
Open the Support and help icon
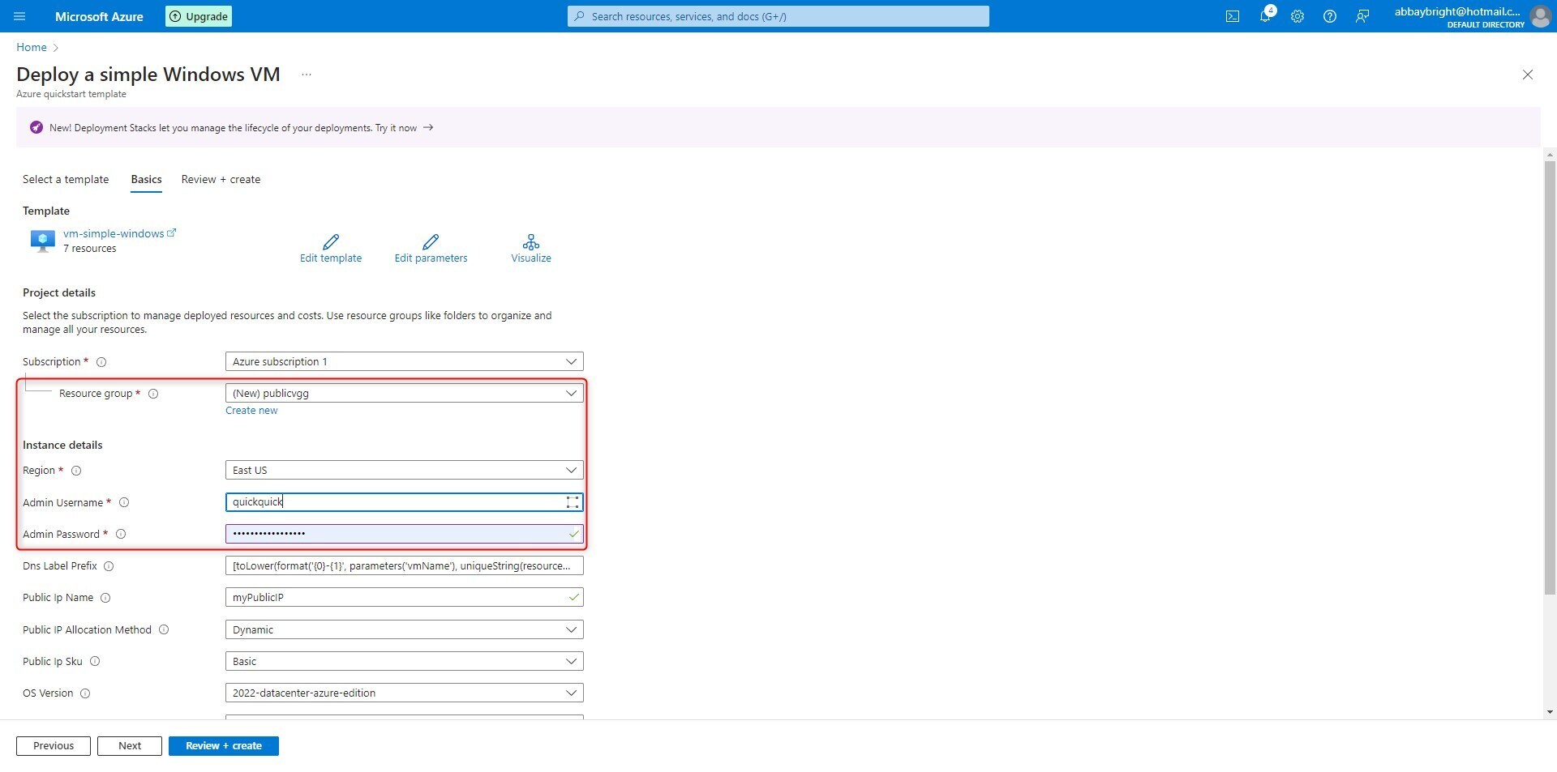[1330, 16]
